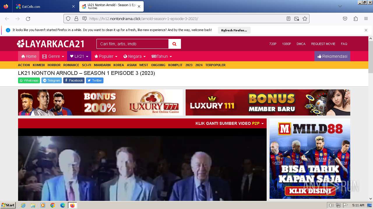
Task: Select the KOMPLIT category
Action: click(x=175, y=65)
